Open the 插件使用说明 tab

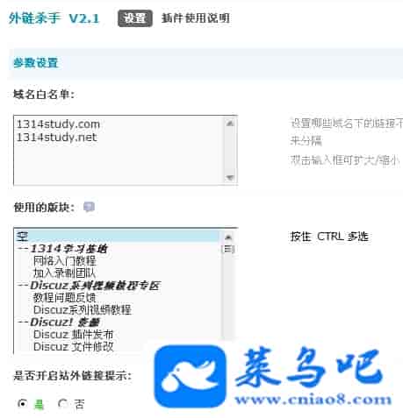click(x=196, y=18)
